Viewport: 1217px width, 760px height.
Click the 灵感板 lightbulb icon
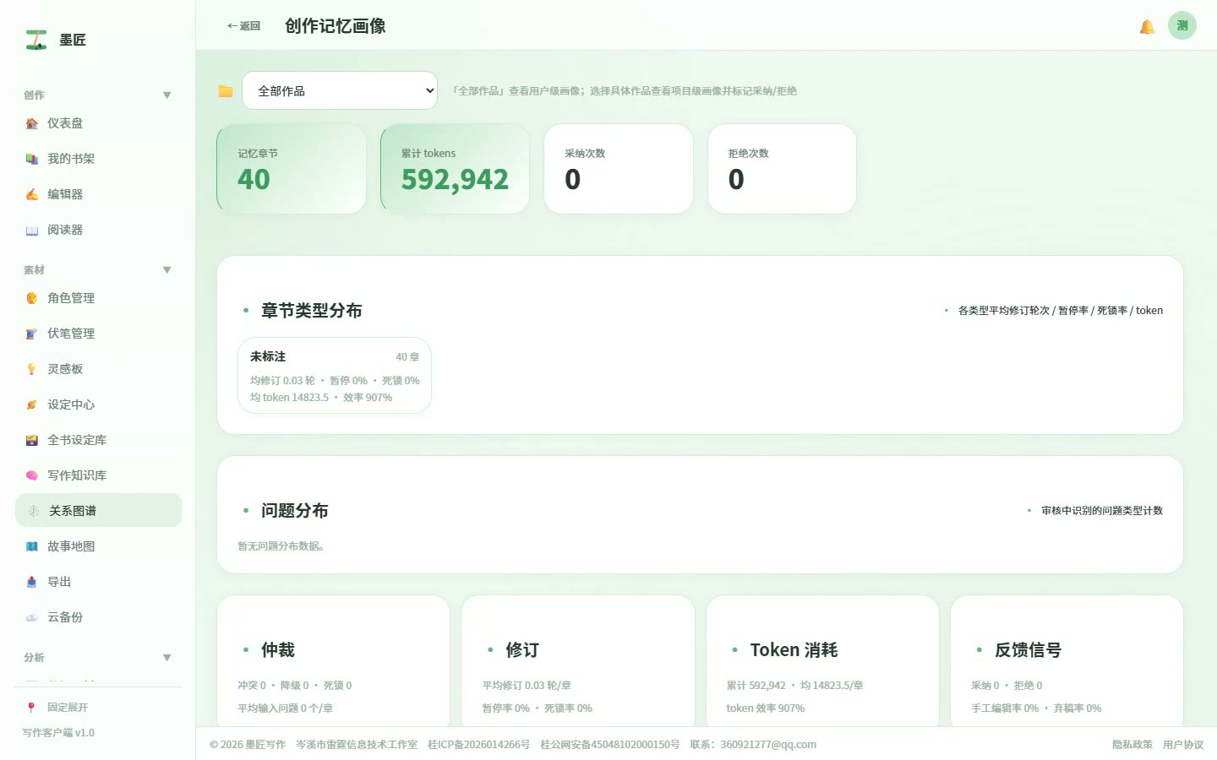(32, 369)
